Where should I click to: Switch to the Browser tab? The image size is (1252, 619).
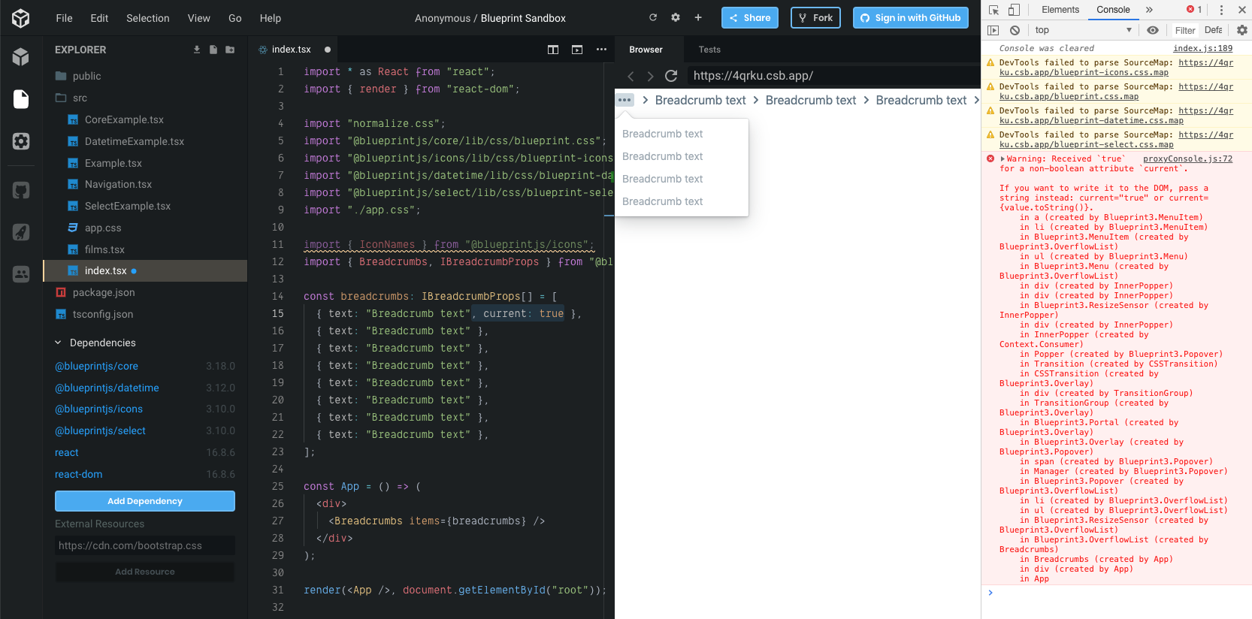(x=646, y=50)
